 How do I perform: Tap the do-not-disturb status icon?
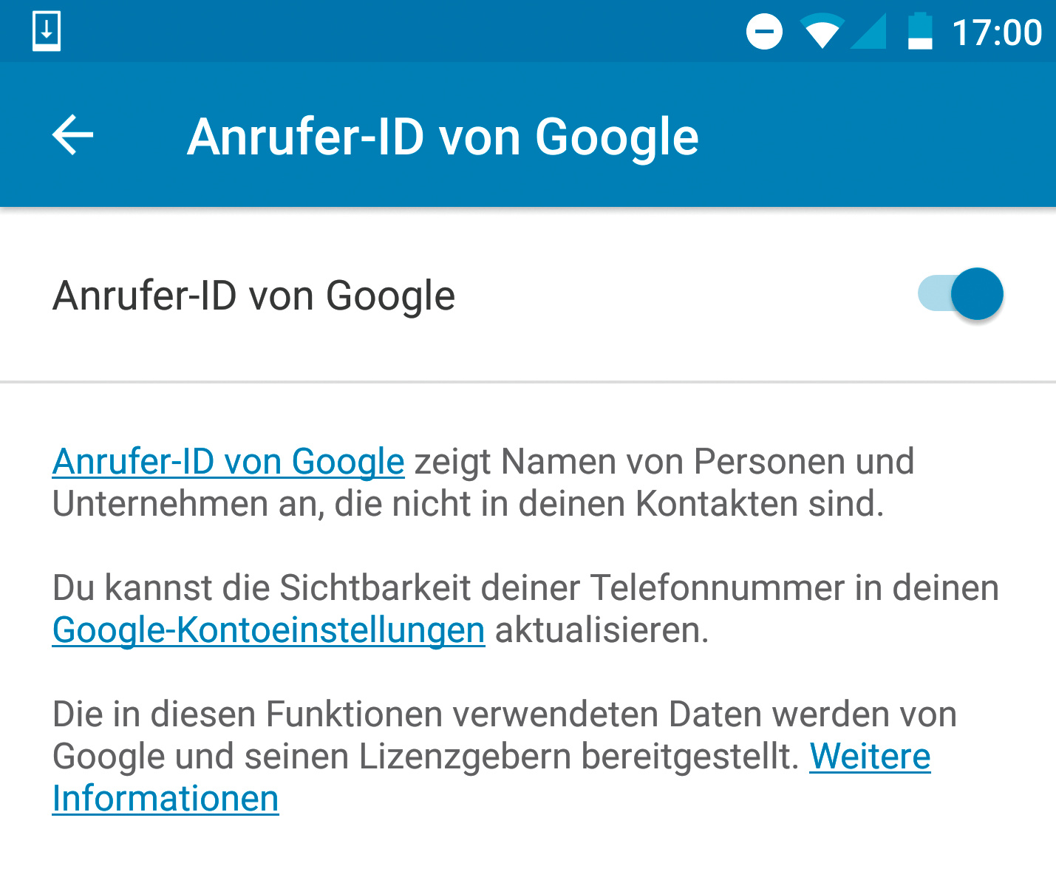click(764, 33)
